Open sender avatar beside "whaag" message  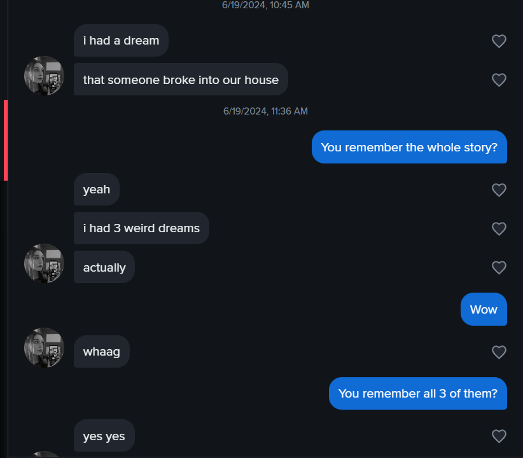click(x=44, y=347)
